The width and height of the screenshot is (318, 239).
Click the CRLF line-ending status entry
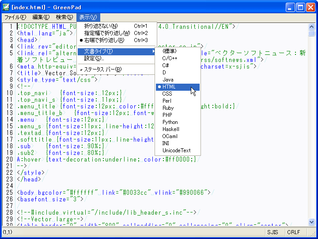pyautogui.click(x=293, y=232)
